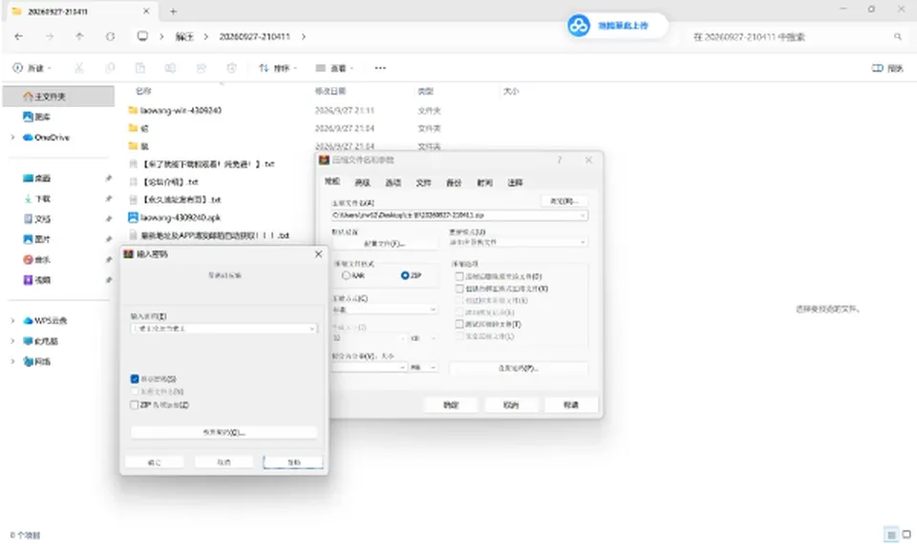Open the password field dropdown arrow

[311, 329]
